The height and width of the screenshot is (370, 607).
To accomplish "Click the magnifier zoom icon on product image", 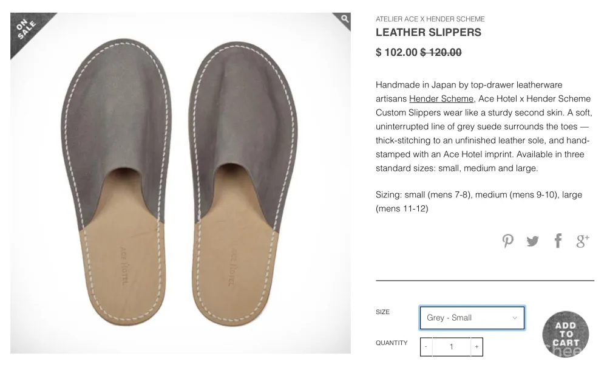I will click(344, 19).
